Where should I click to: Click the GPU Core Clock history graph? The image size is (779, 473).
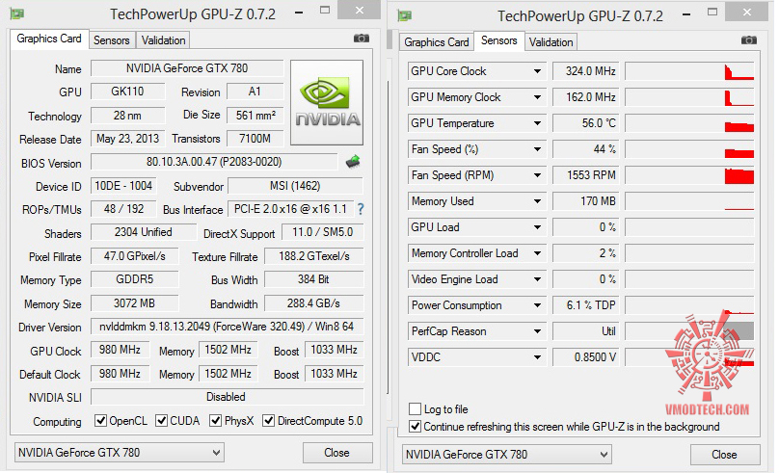(689, 71)
